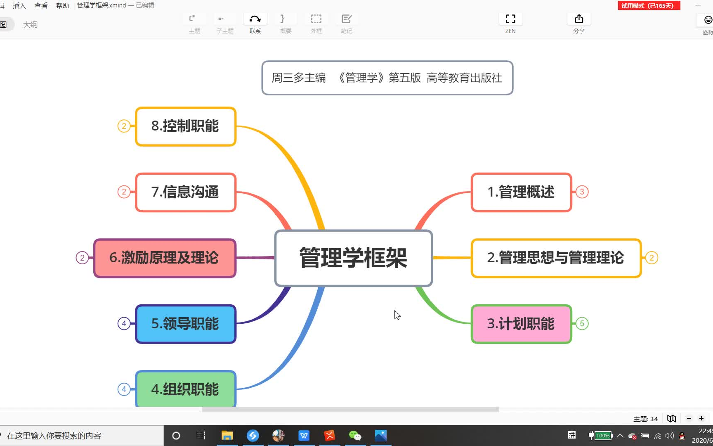Open the map overview icon in status bar
This screenshot has width=713, height=446.
pyautogui.click(x=671, y=418)
